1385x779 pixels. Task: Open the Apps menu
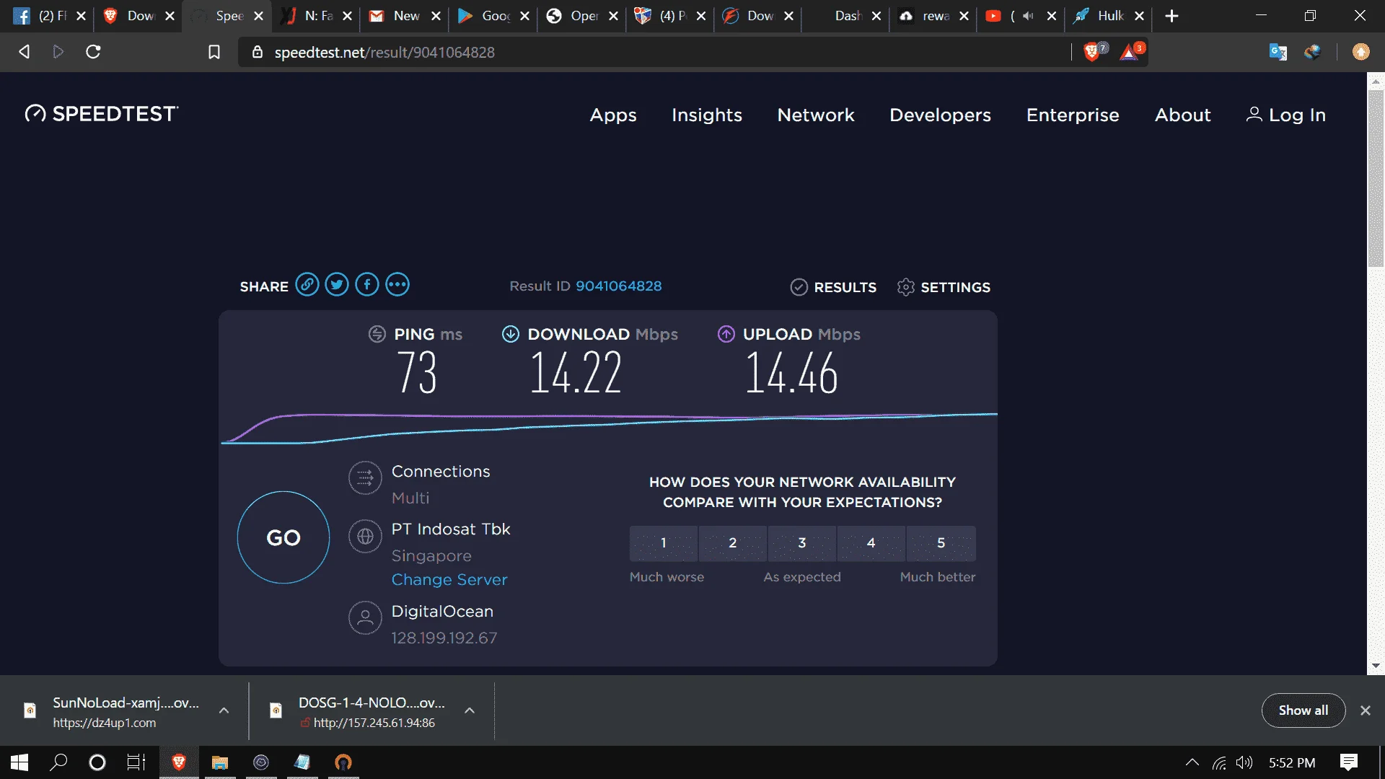tap(613, 115)
